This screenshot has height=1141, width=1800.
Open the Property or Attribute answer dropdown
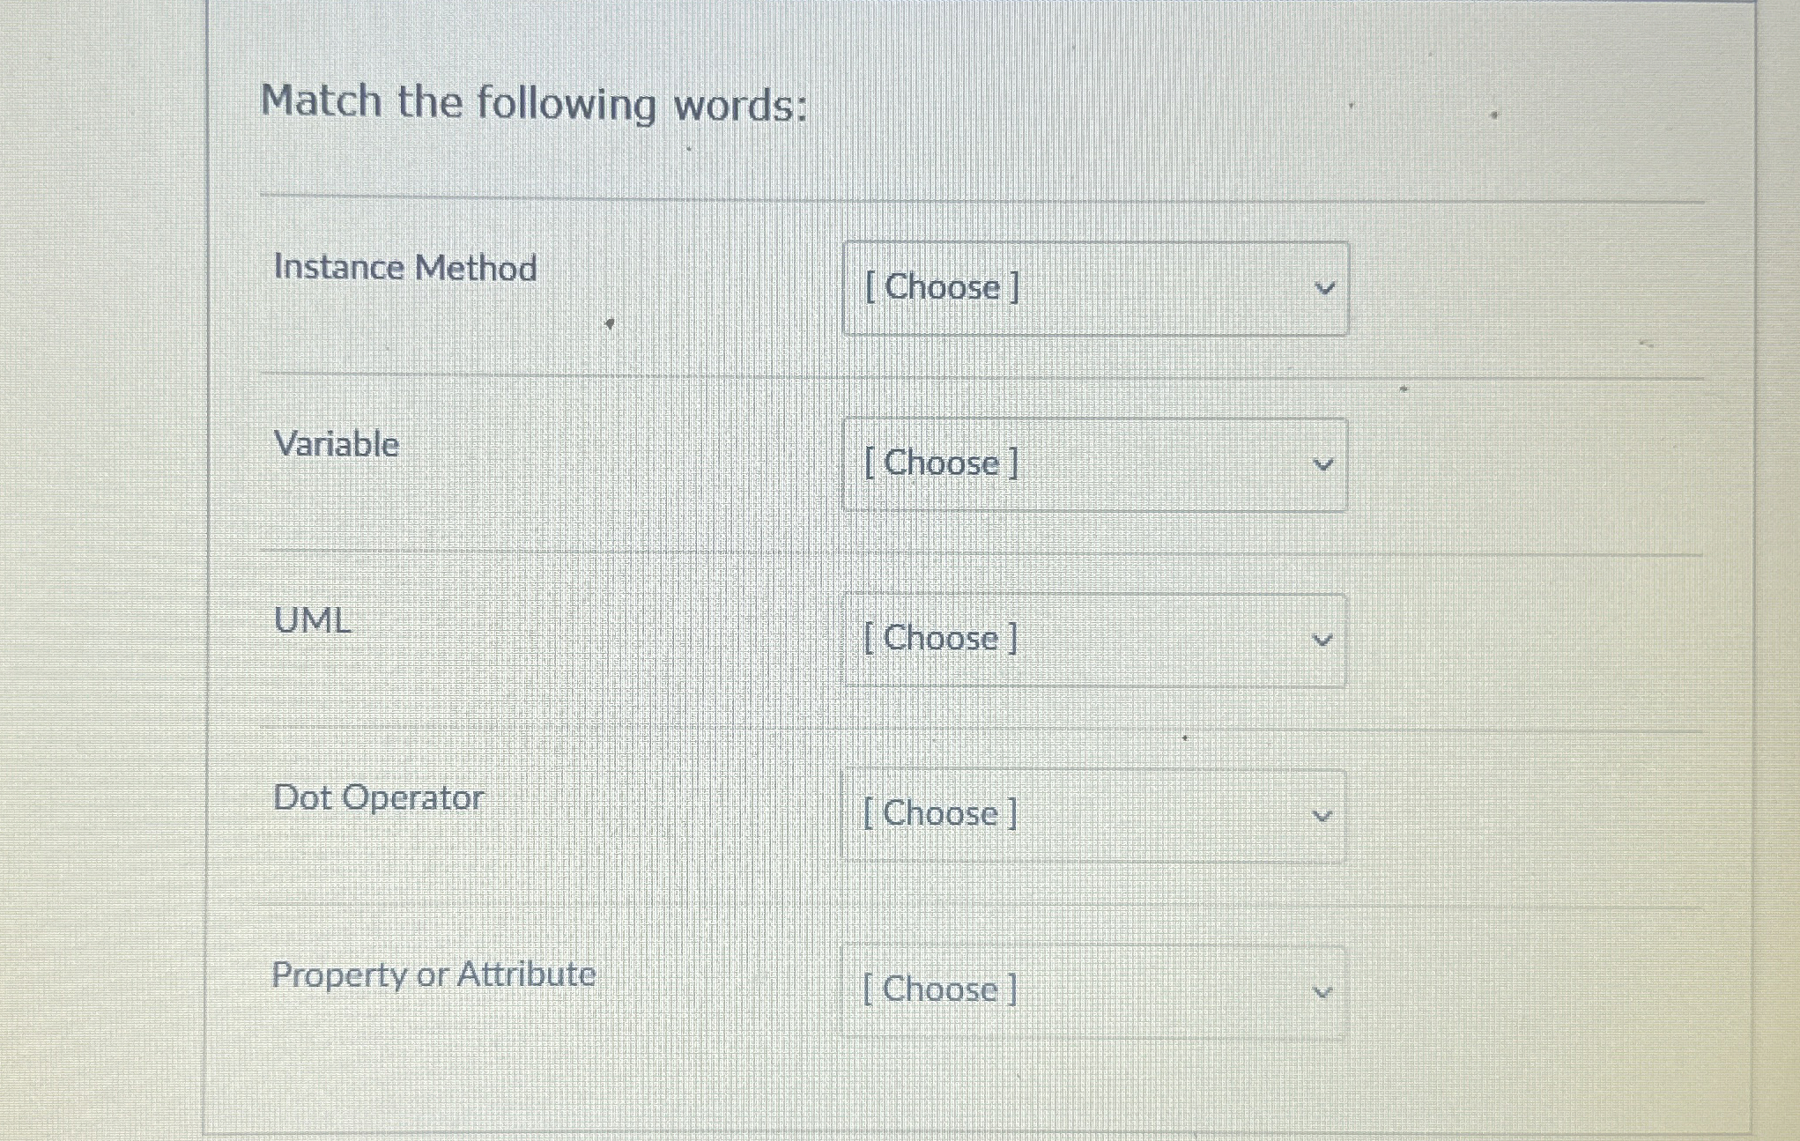[1093, 989]
